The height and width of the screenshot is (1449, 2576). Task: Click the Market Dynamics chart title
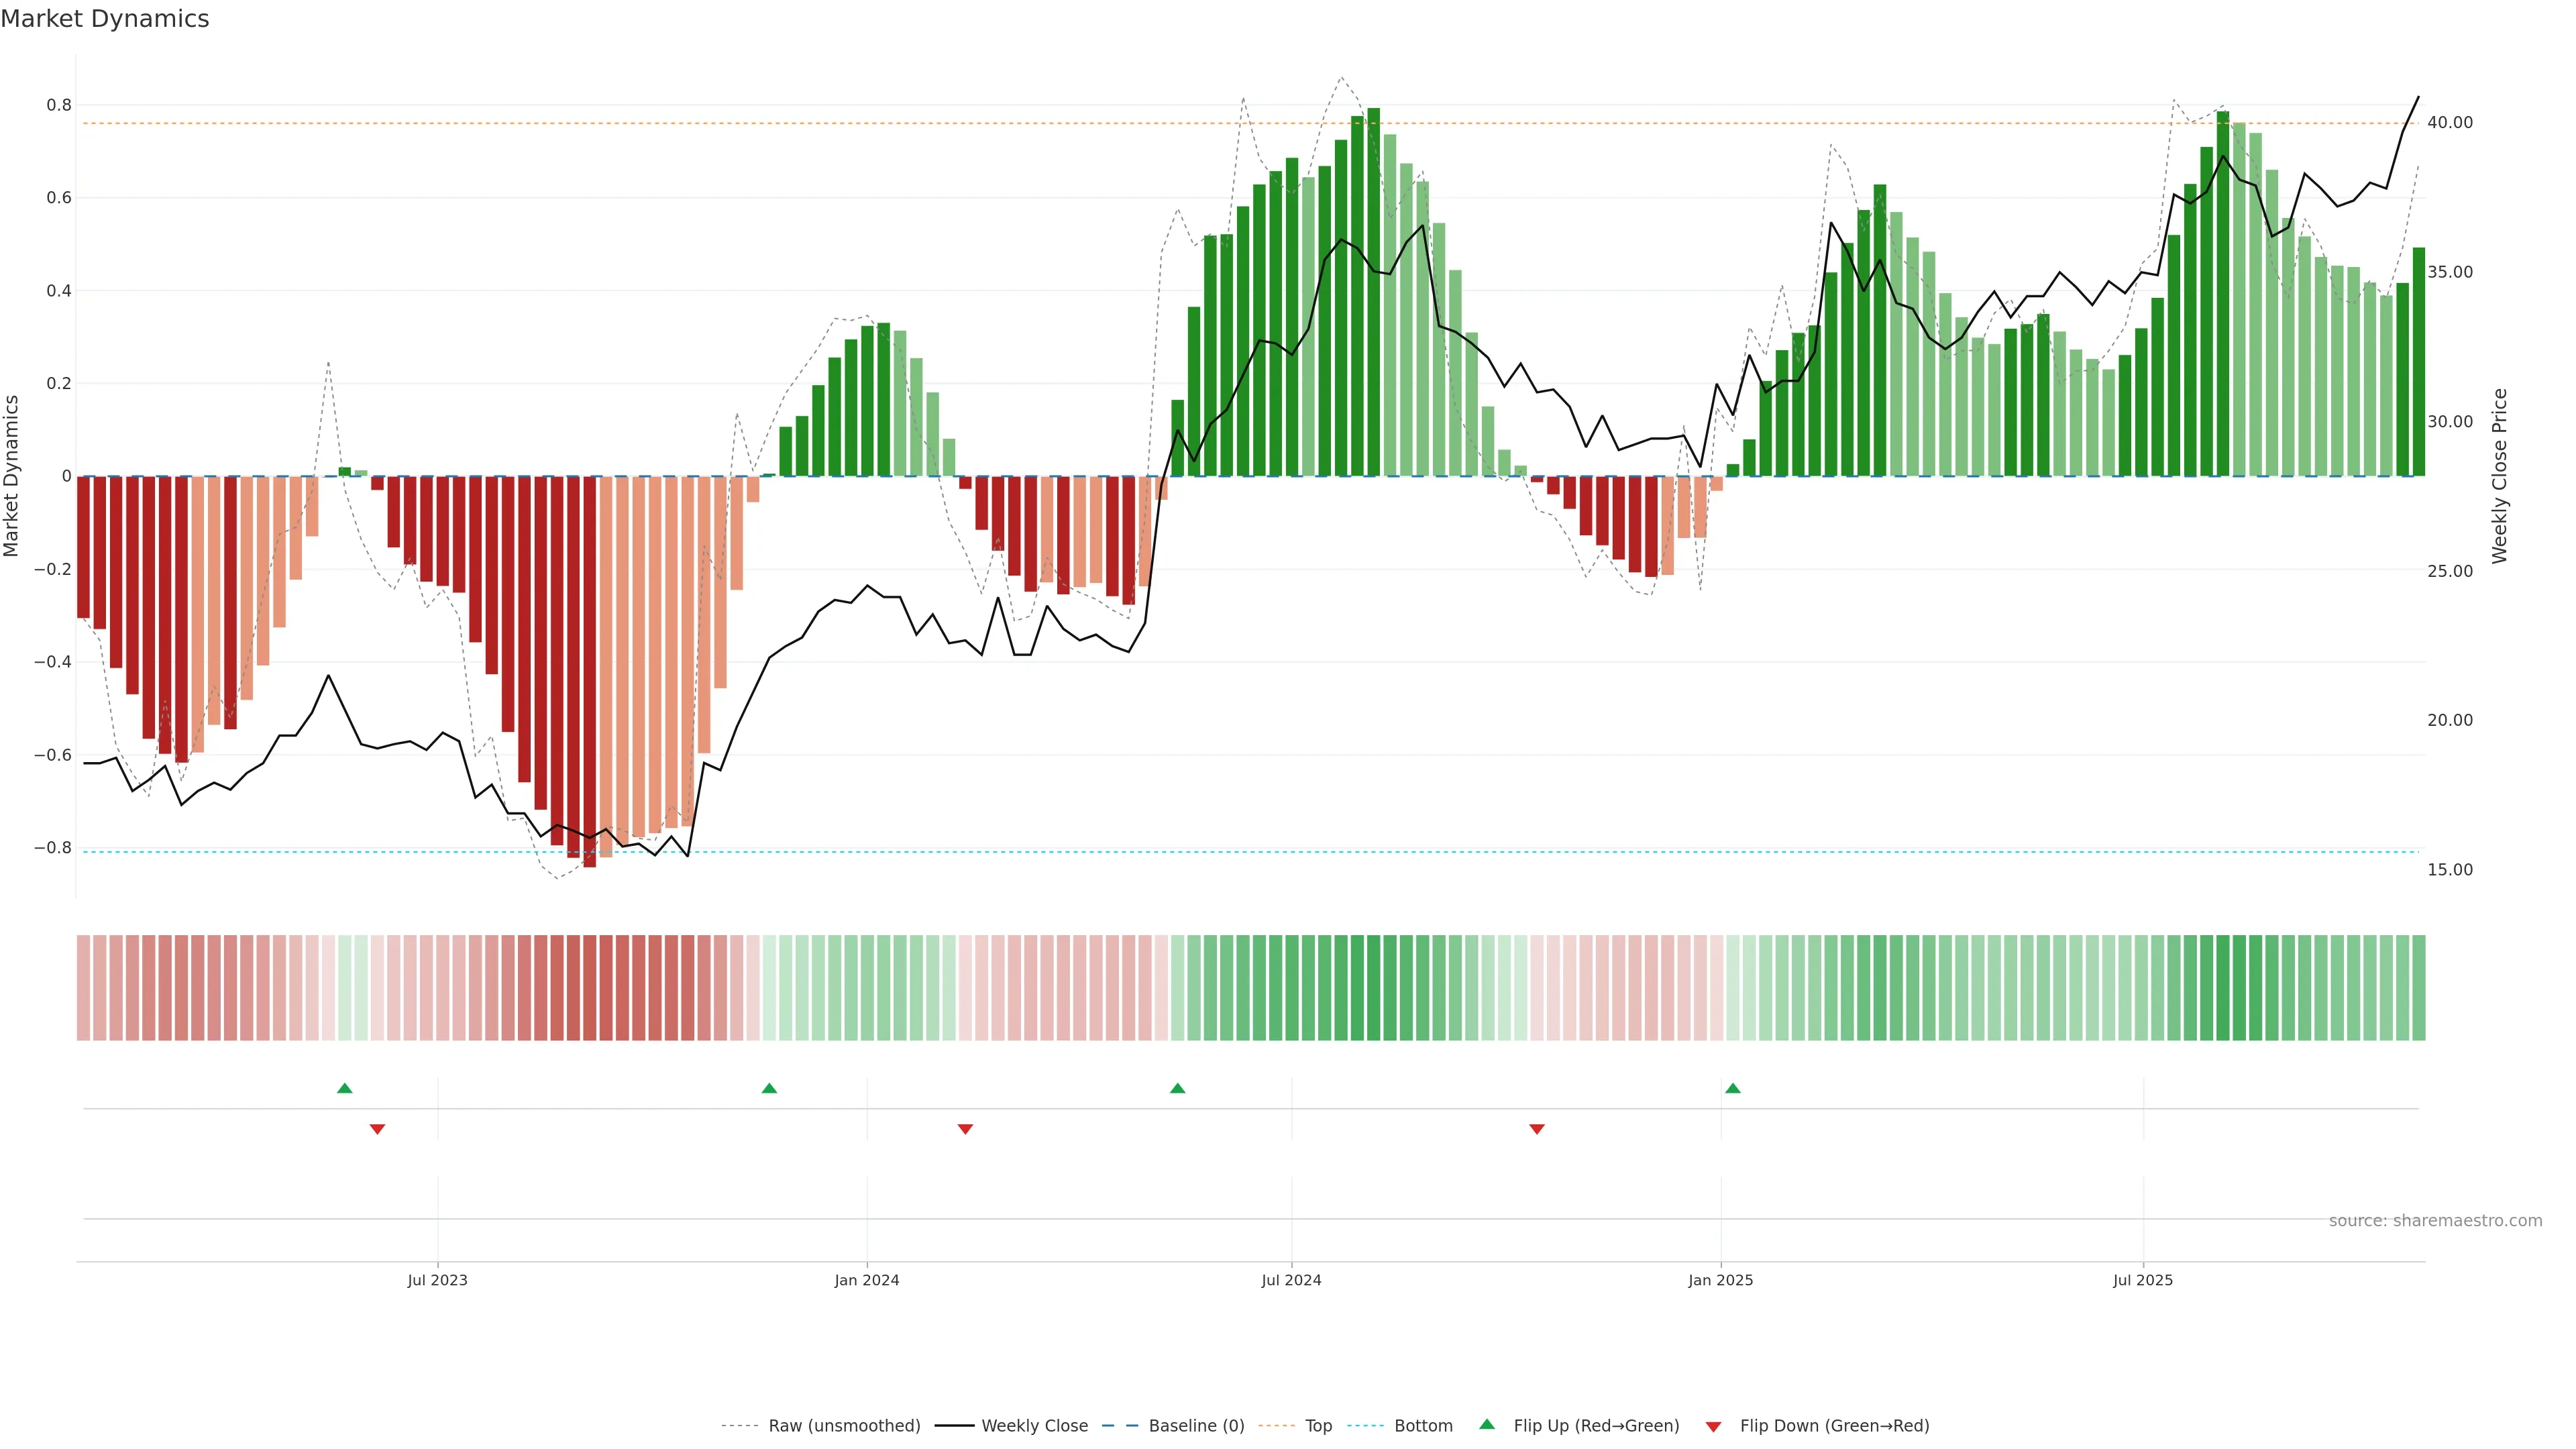tap(105, 19)
